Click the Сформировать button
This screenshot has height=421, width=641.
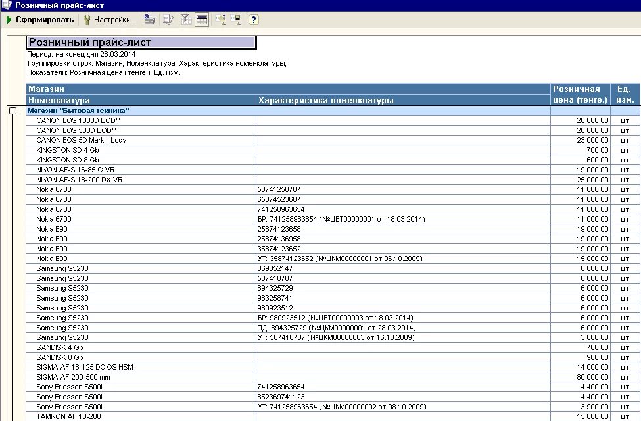pyautogui.click(x=40, y=20)
